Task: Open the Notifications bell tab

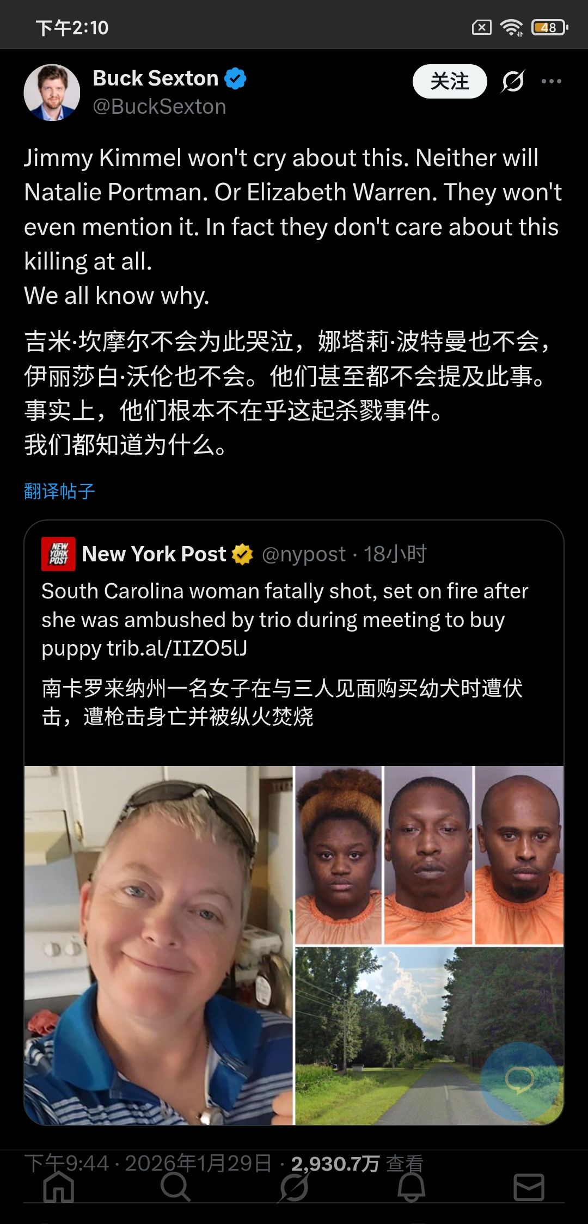Action: pos(411,1187)
